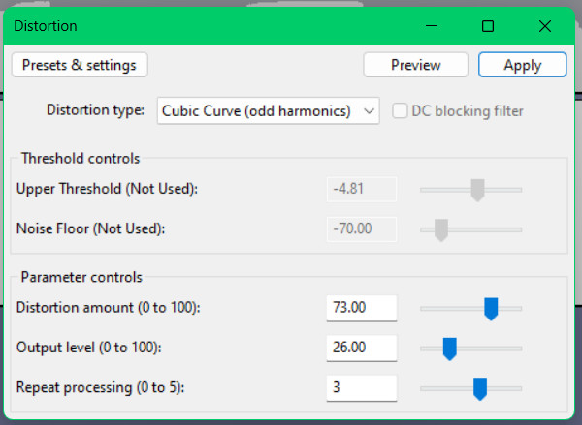Click the Distortion title bar text

(46, 26)
